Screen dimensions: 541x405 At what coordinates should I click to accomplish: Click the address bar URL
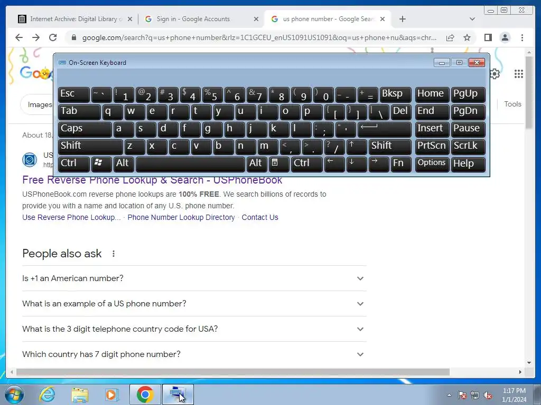[259, 37]
